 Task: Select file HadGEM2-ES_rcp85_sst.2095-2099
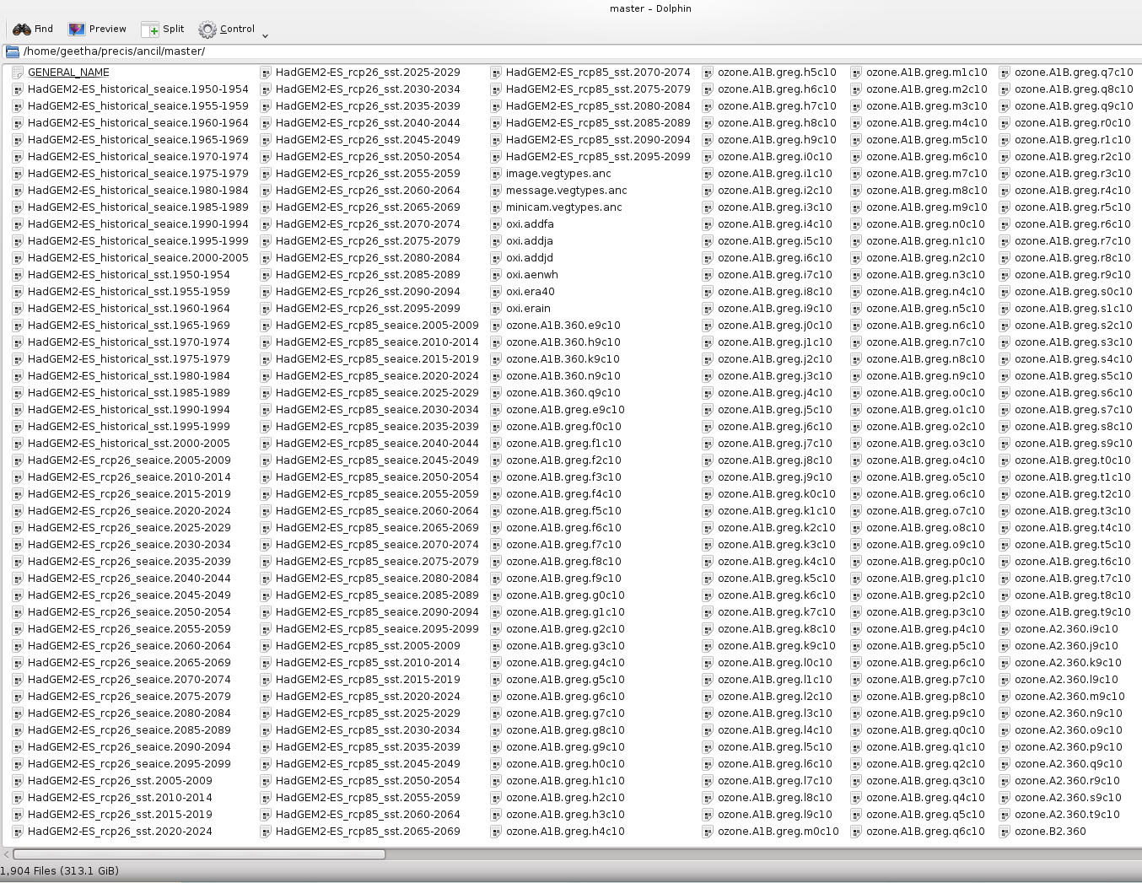(x=598, y=157)
